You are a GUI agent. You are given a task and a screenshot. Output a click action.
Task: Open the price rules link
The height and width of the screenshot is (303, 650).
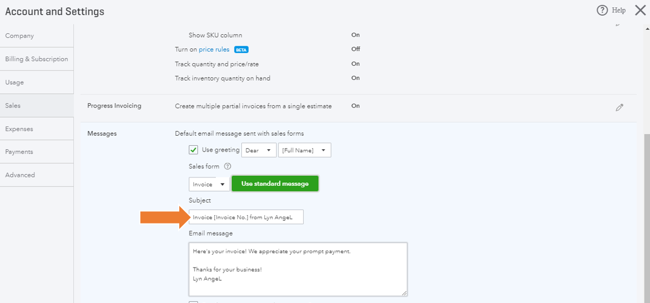pyautogui.click(x=214, y=49)
